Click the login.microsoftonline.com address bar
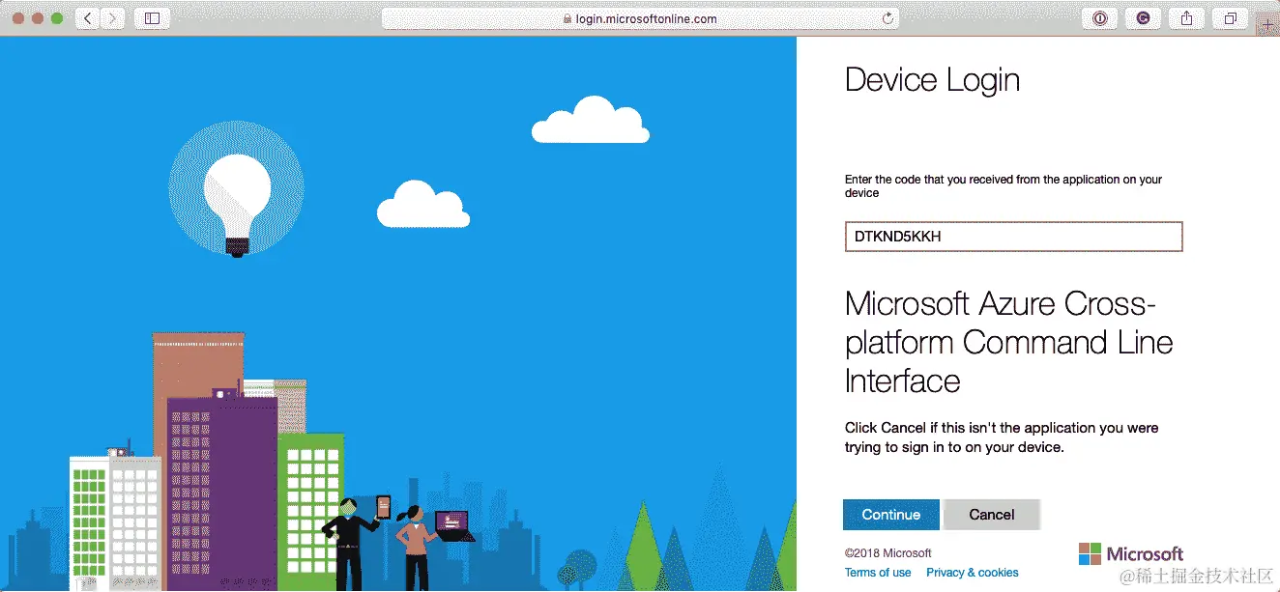1280x592 pixels. pos(640,18)
